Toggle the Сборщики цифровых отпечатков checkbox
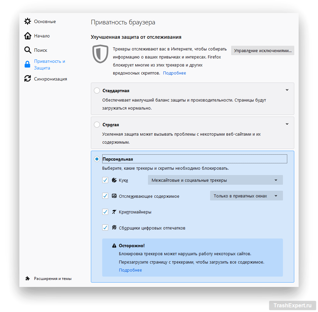318x312 pixels. coord(105,228)
